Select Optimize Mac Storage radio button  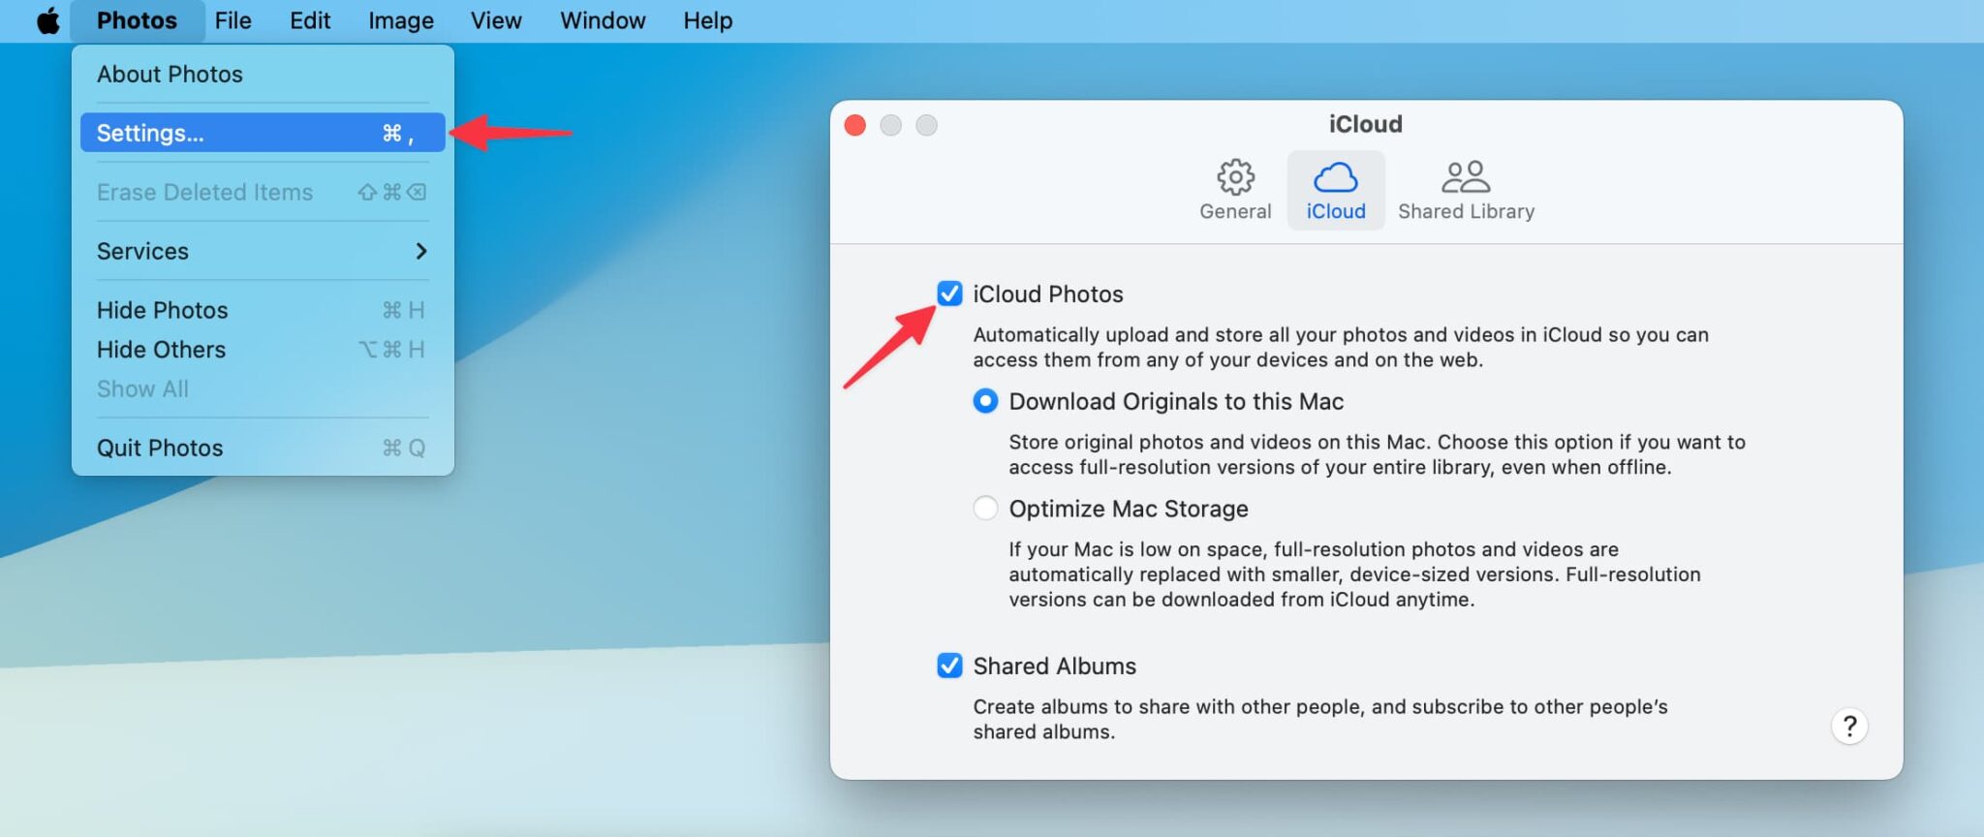[985, 509]
